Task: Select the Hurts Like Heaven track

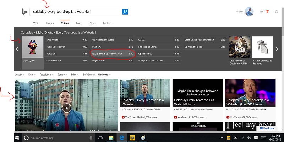Action: point(67,47)
